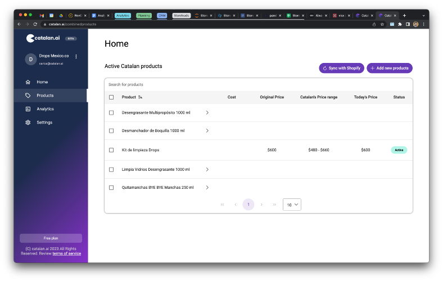This screenshot has width=443, height=281.
Task: Open the CRM tab group
Action: (x=162, y=16)
